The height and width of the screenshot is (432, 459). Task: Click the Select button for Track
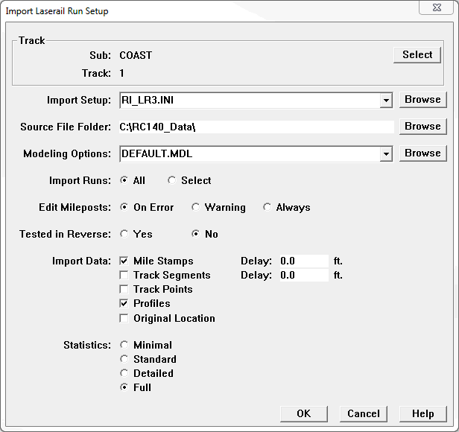point(417,55)
